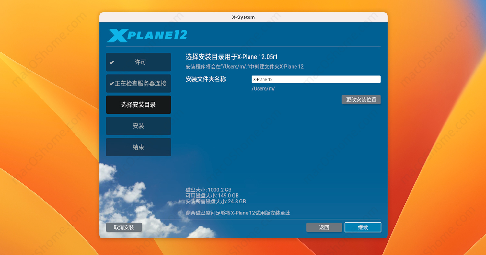Proceed with the 继续 button
This screenshot has height=255, width=486.
pyautogui.click(x=363, y=227)
